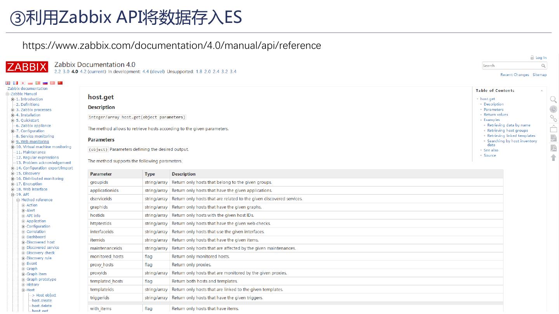Open 9. Web monitoring in the tree
This screenshot has height=314, width=559.
coord(33,141)
